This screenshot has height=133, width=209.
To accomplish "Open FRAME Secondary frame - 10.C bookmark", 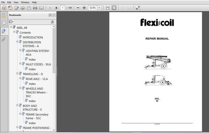I will coord(37,116).
